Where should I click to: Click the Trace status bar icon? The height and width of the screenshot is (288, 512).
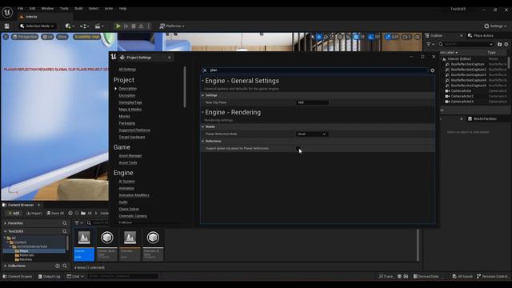tap(386, 276)
